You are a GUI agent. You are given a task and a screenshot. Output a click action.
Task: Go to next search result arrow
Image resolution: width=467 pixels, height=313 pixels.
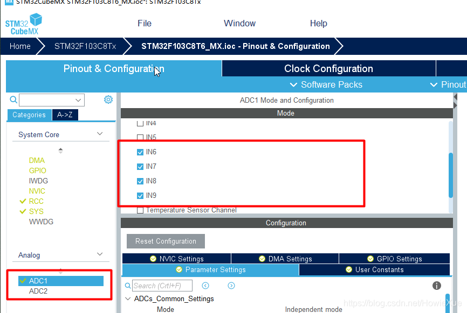pyautogui.click(x=231, y=286)
